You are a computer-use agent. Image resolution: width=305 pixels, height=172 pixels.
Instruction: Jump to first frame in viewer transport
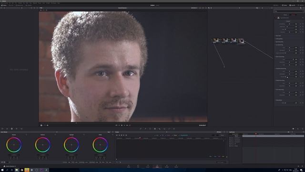click(116, 125)
